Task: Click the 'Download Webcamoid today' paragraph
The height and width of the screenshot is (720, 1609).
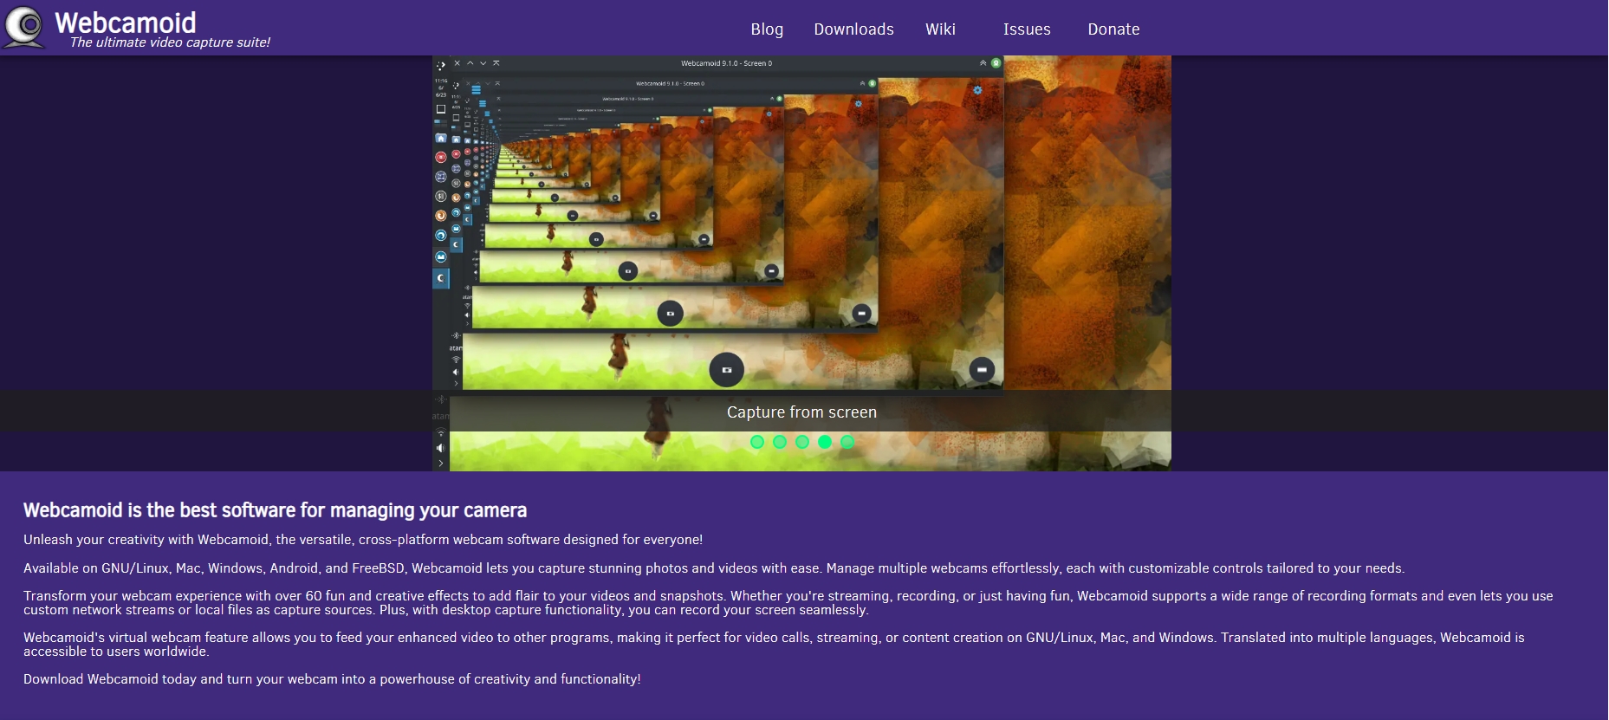Action: 332,679
